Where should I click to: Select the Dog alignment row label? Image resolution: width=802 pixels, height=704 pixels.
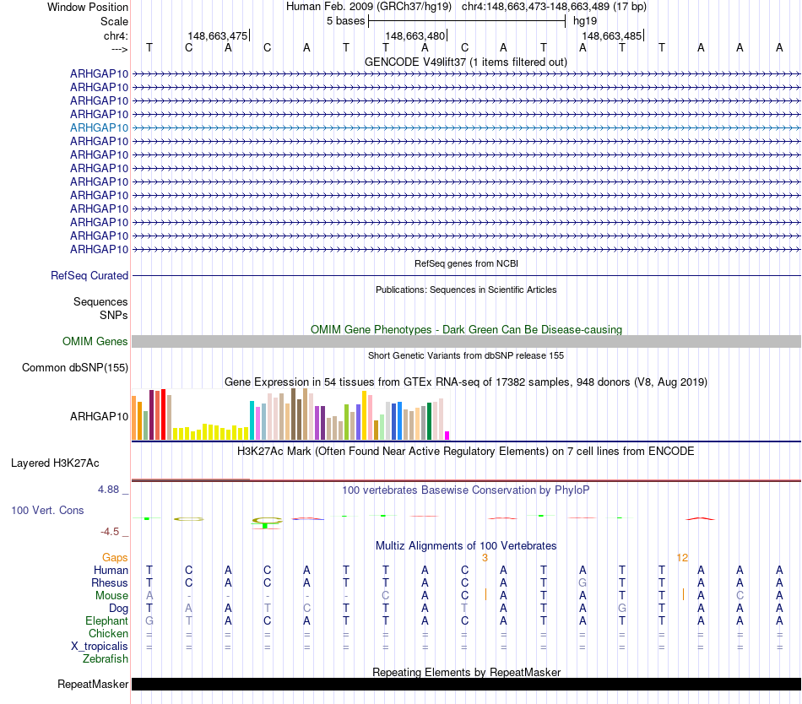pyautogui.click(x=119, y=609)
